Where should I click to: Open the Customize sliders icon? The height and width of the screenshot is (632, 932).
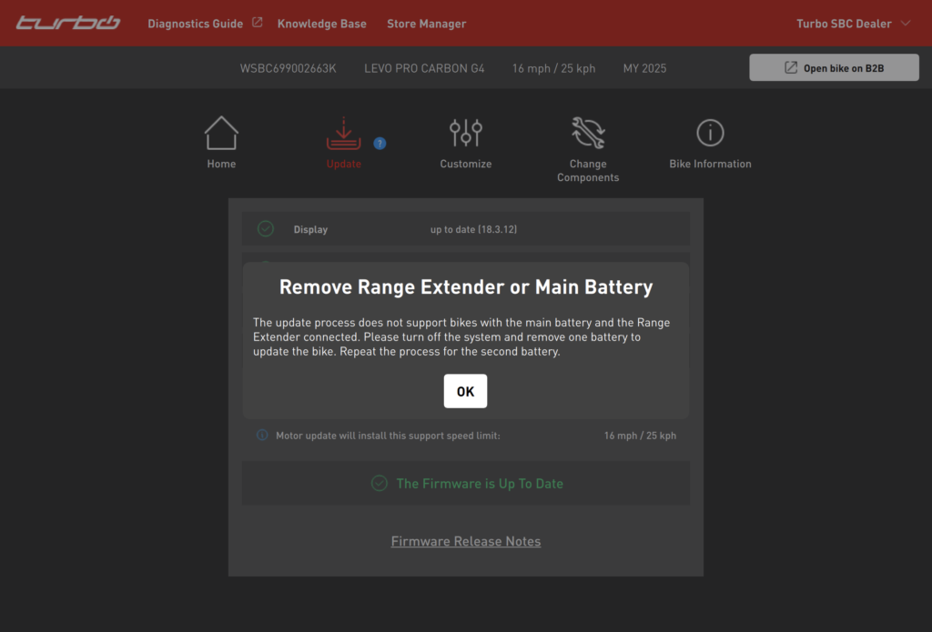click(465, 134)
